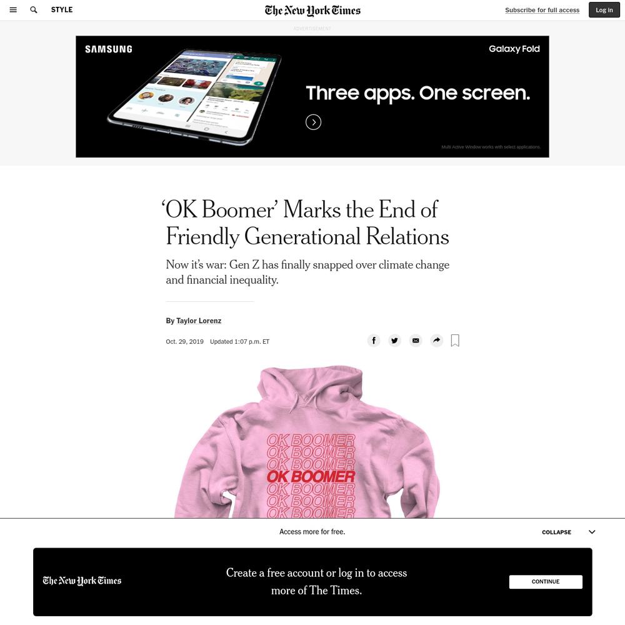Viewport: 625px width, 625px height.
Task: Bookmark this article for later
Action: (x=455, y=341)
